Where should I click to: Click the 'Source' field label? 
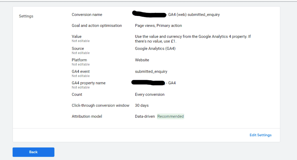(78, 49)
